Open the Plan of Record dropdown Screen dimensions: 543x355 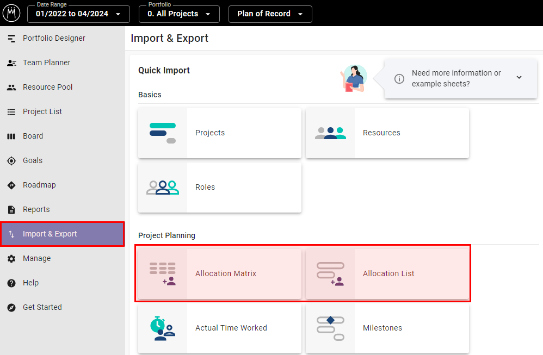[x=270, y=14]
